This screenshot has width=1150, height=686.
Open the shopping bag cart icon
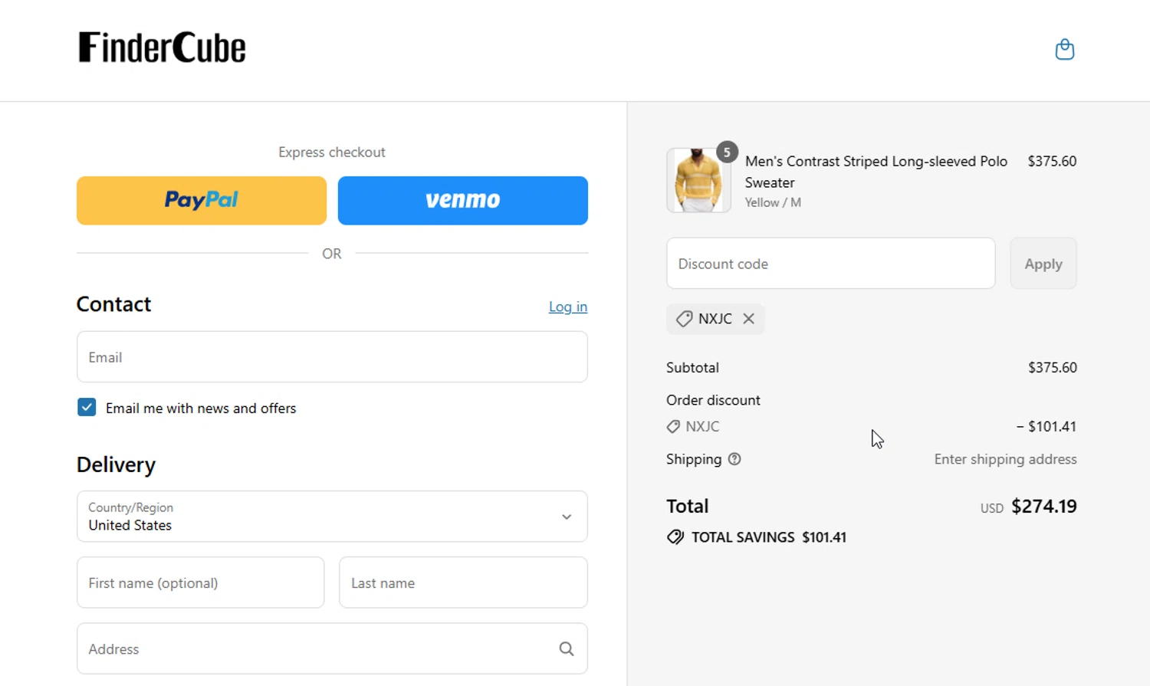click(x=1064, y=50)
